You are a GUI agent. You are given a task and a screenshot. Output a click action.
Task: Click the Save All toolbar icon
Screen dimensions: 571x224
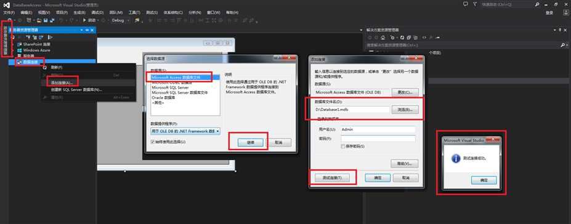(52, 20)
